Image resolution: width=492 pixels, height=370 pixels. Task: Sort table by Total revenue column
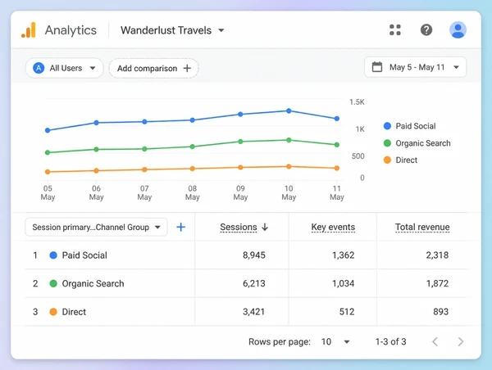click(422, 227)
